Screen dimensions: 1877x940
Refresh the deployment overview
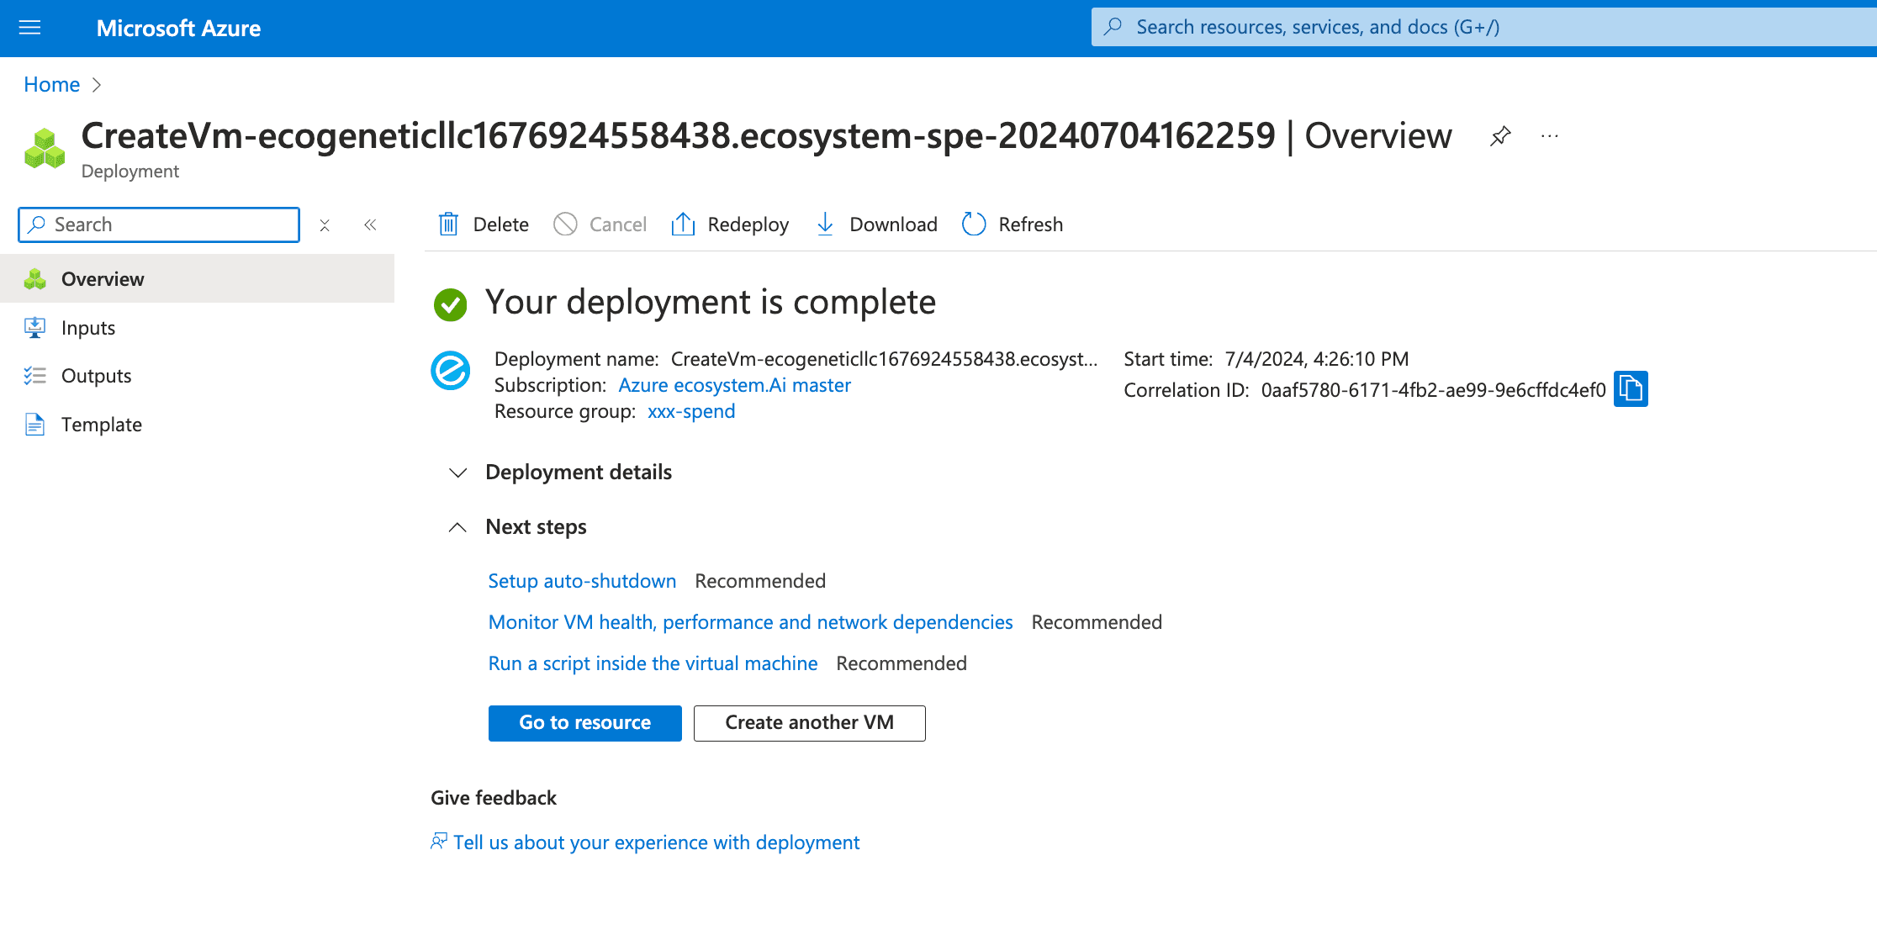(x=974, y=224)
